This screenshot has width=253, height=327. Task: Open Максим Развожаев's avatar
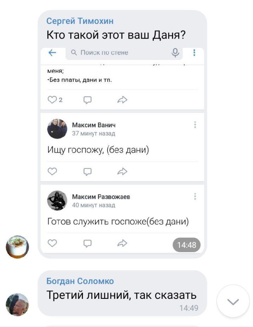pos(57,200)
